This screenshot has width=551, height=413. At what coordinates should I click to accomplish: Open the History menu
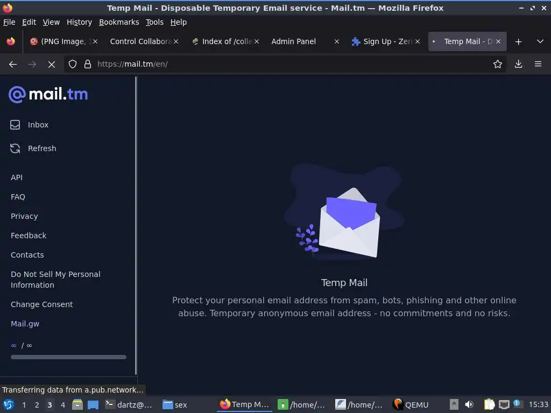(x=80, y=22)
